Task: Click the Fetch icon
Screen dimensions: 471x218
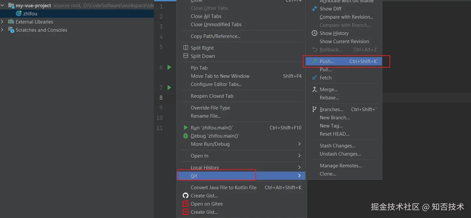Action: [x=315, y=78]
